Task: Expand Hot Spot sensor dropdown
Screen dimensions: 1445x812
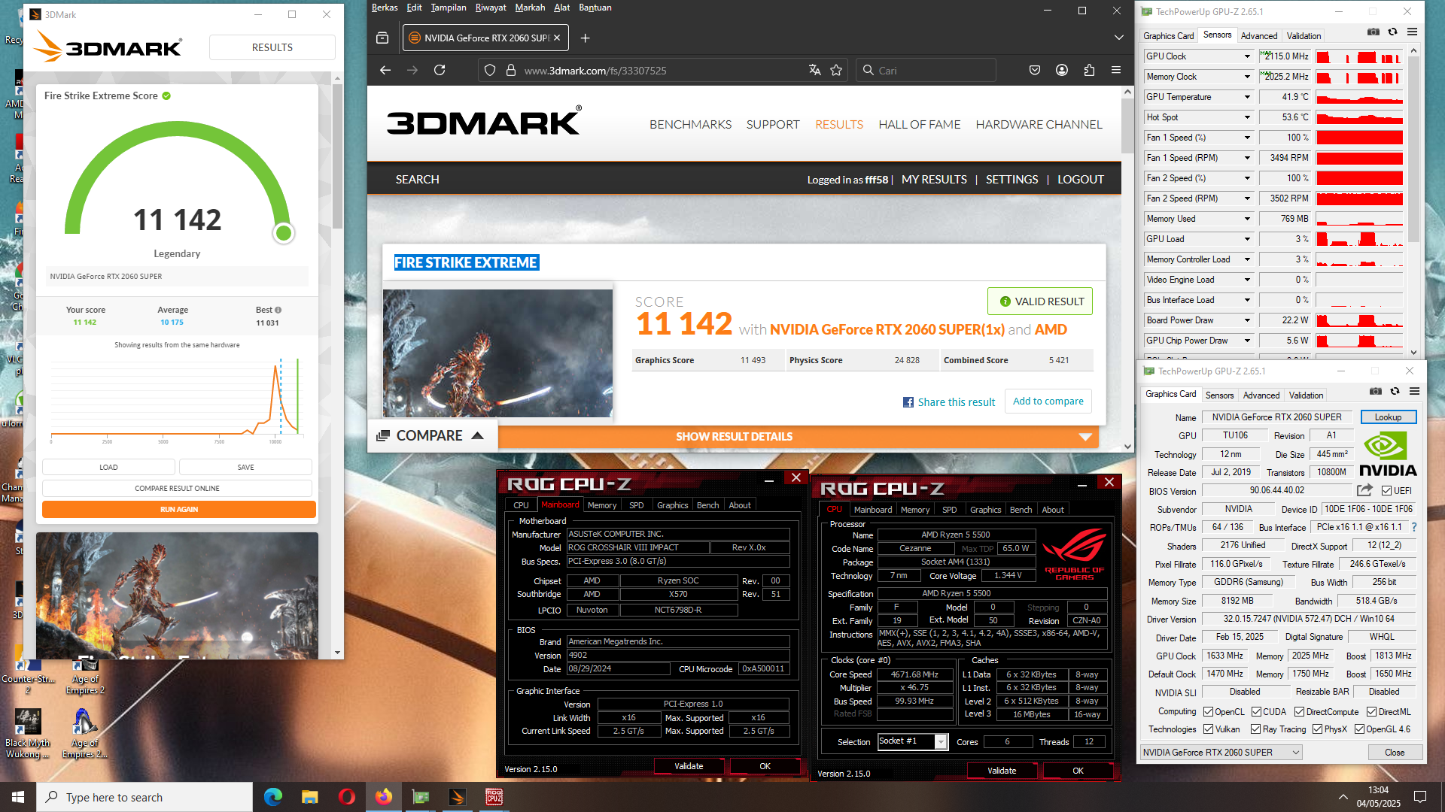Action: (x=1247, y=117)
